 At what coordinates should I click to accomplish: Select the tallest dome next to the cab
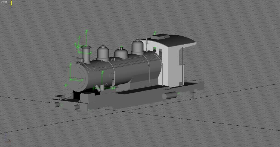point(137,47)
